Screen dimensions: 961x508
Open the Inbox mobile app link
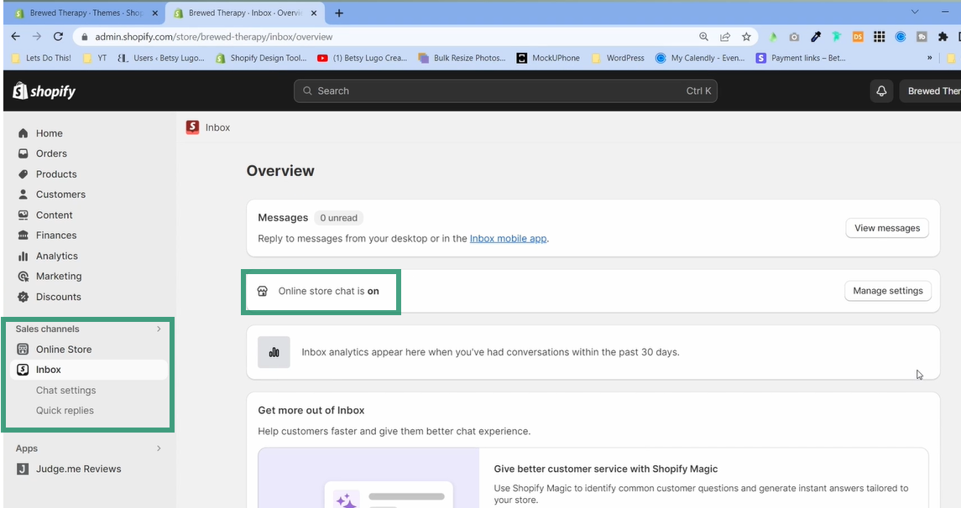coord(508,237)
